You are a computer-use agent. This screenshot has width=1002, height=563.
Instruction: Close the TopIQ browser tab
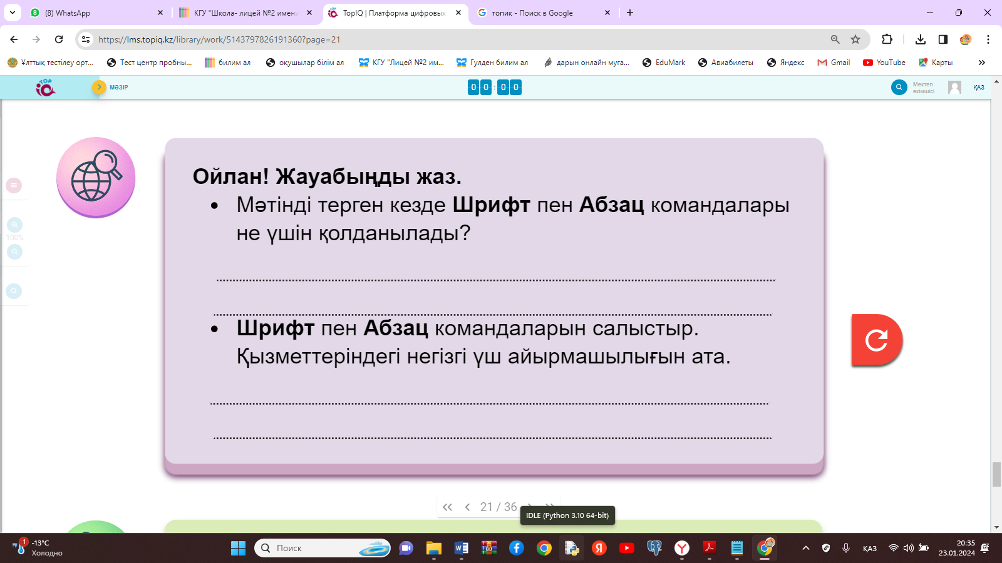[x=458, y=13]
